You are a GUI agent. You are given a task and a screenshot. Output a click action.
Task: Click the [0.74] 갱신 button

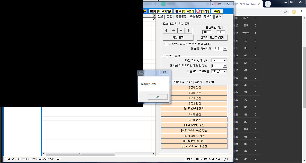(194, 120)
